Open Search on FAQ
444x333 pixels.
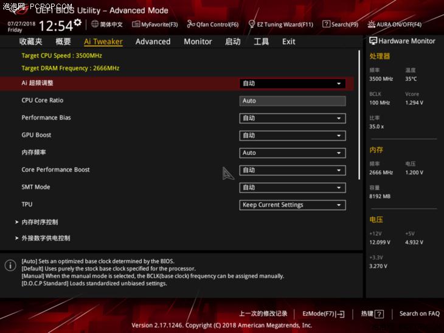coord(419,314)
